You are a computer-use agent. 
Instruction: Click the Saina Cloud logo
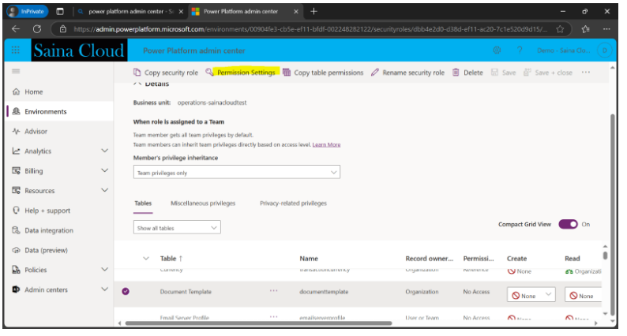79,50
